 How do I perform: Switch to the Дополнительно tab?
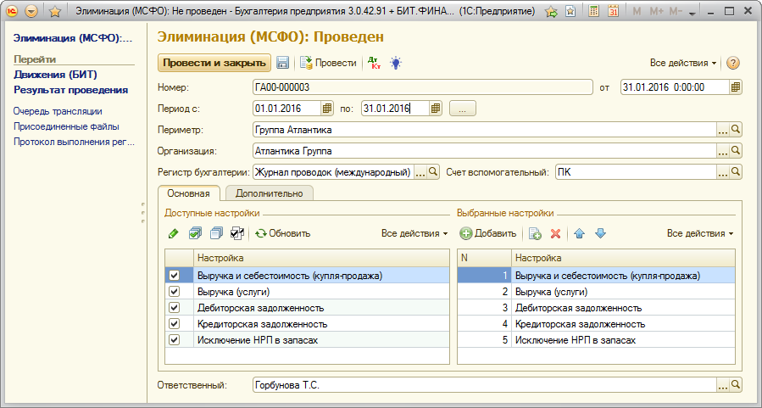(269, 193)
